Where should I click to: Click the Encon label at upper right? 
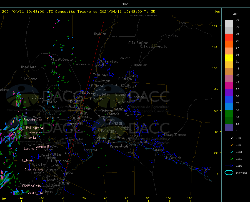183,23
